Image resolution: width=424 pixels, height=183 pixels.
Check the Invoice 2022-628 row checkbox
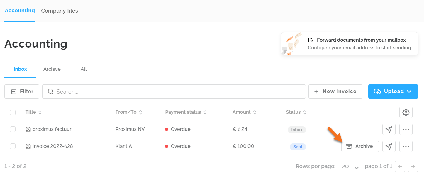point(13,146)
